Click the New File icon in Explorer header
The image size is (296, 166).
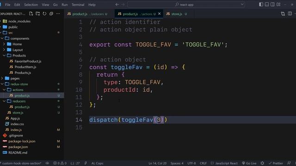31,13
